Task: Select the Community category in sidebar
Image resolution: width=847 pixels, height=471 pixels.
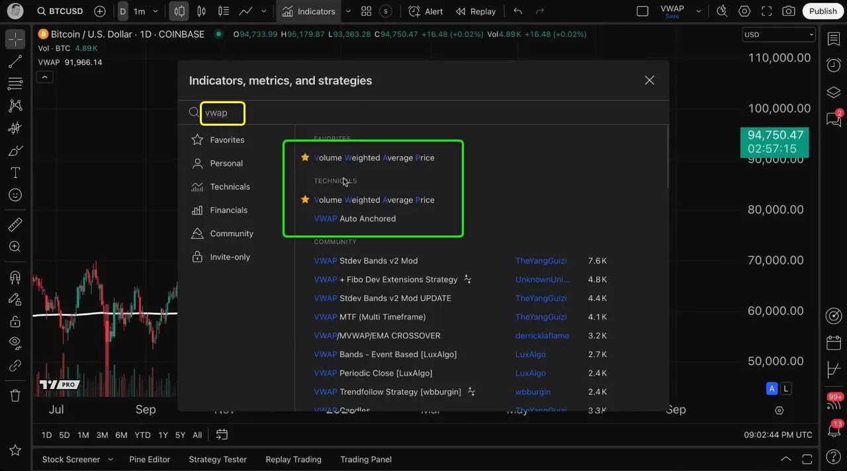Action: [x=231, y=234]
